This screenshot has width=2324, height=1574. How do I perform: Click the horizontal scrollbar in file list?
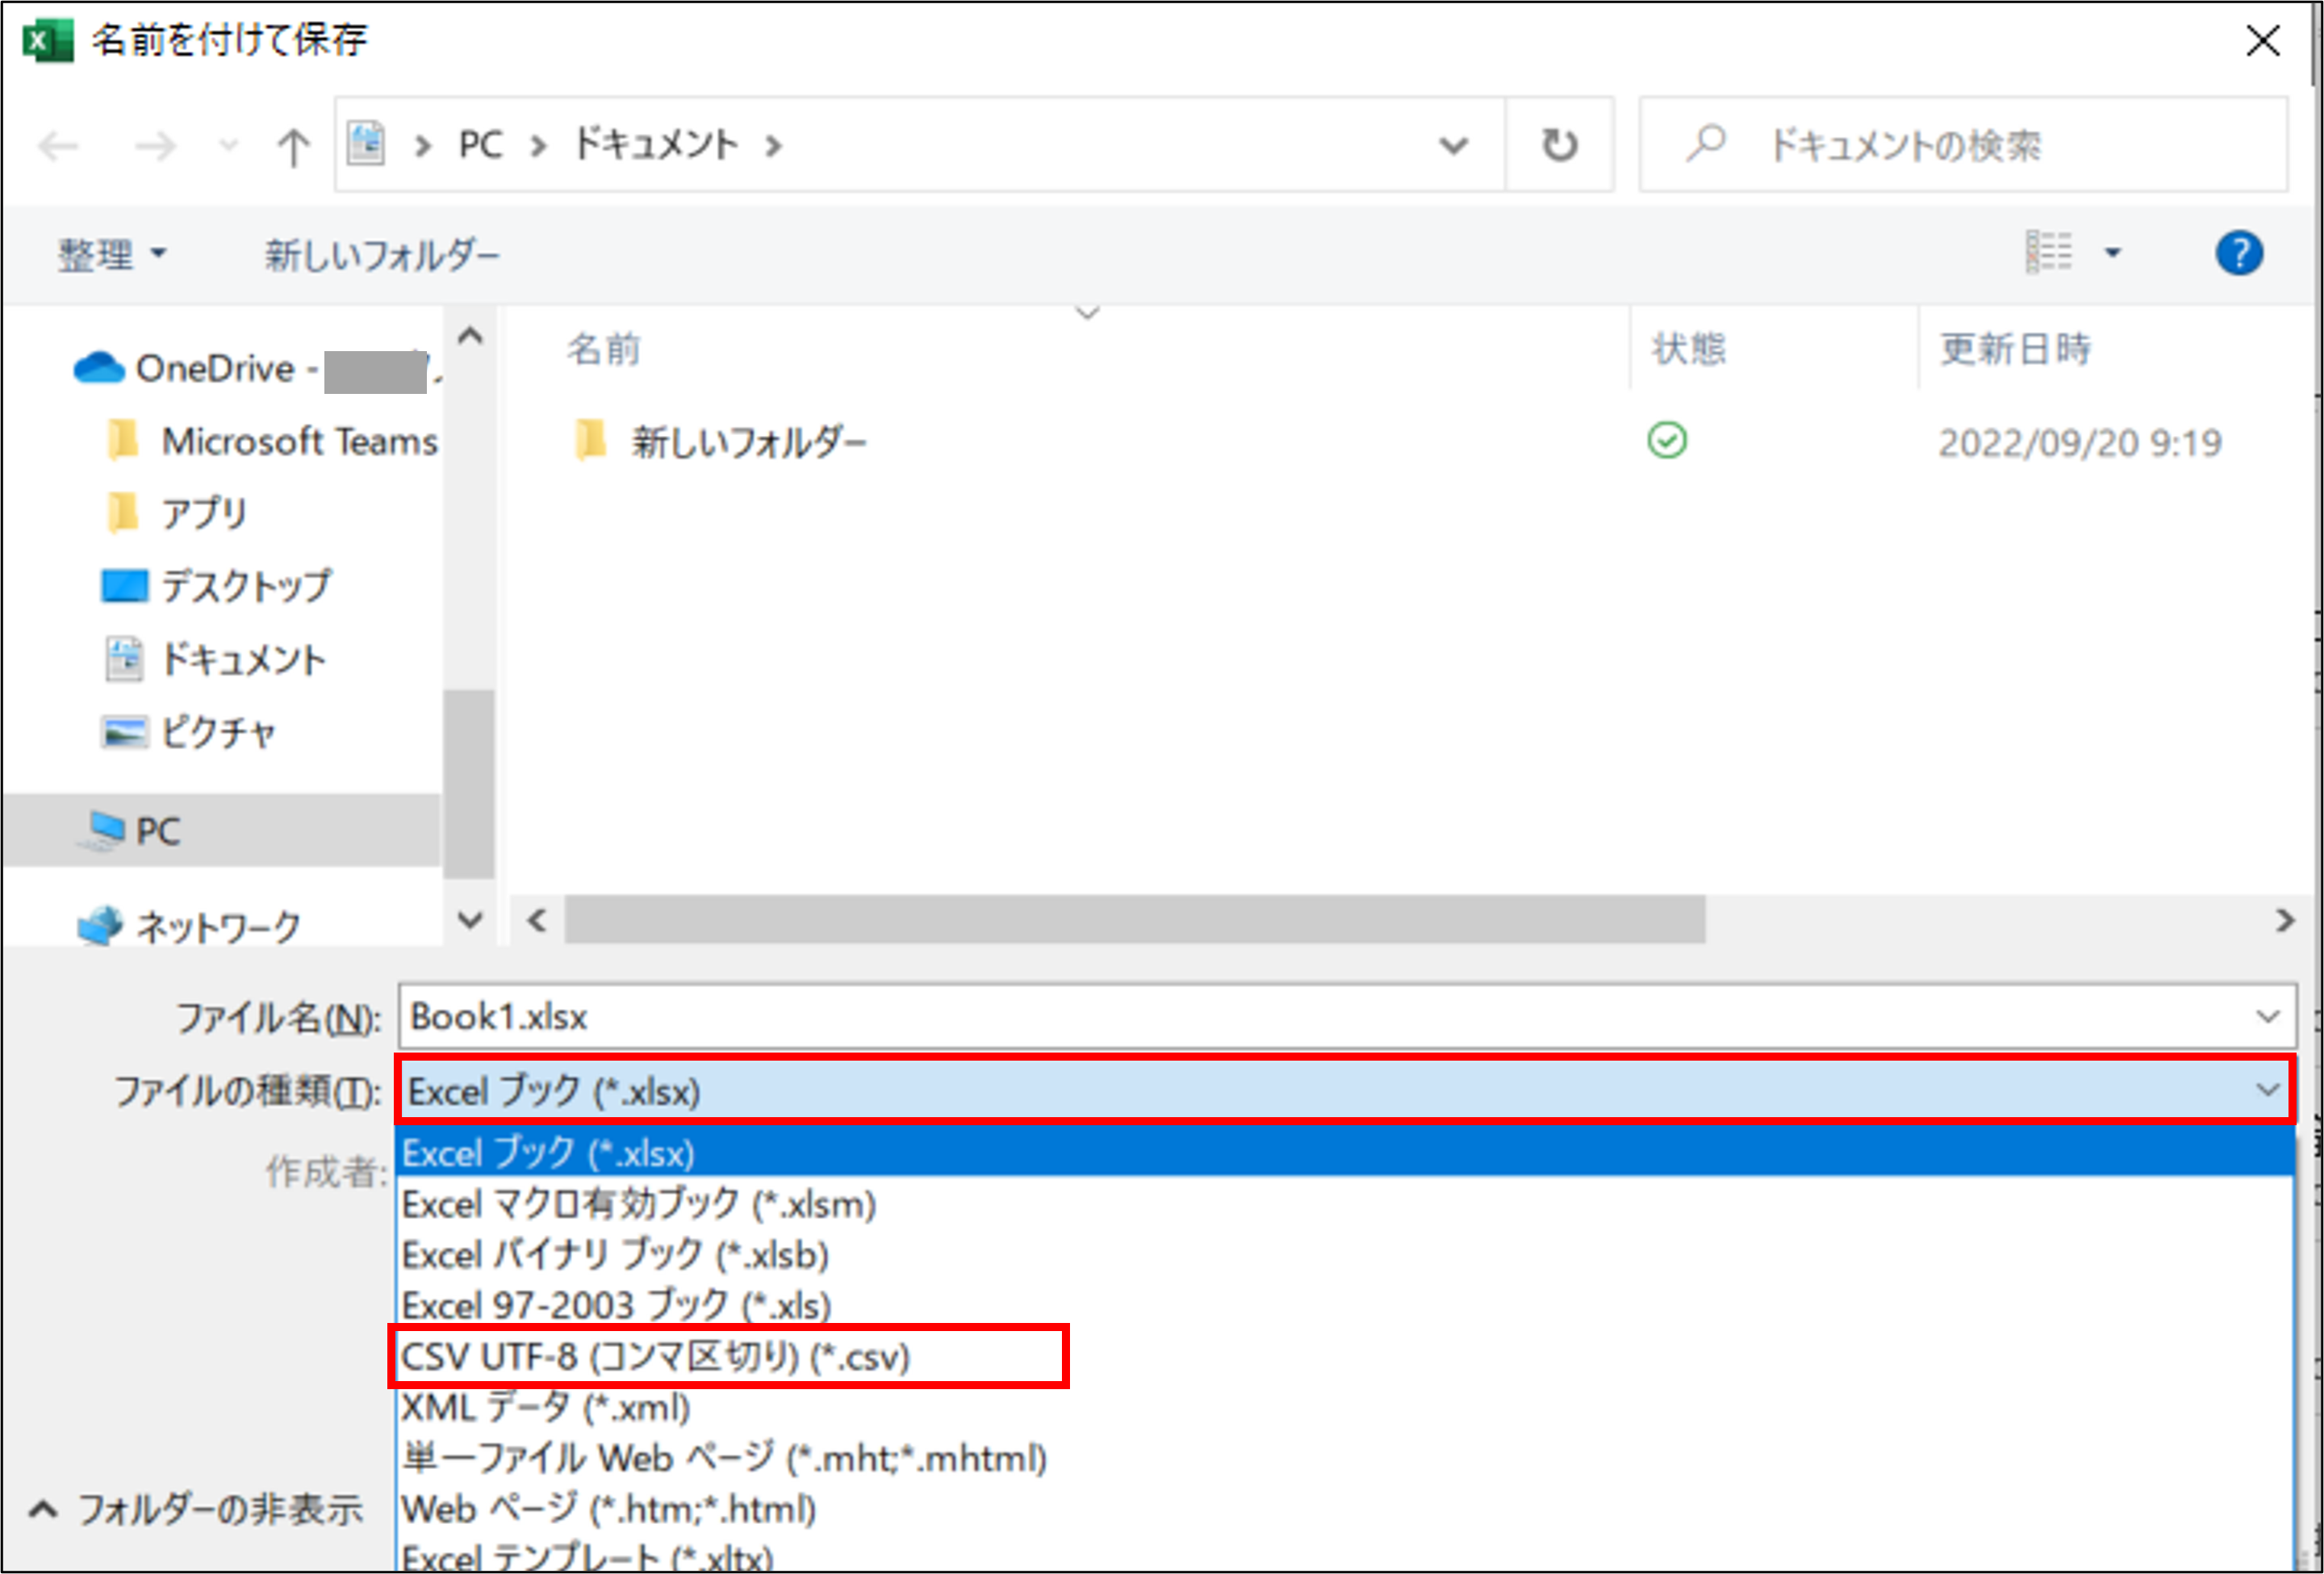(1134, 920)
